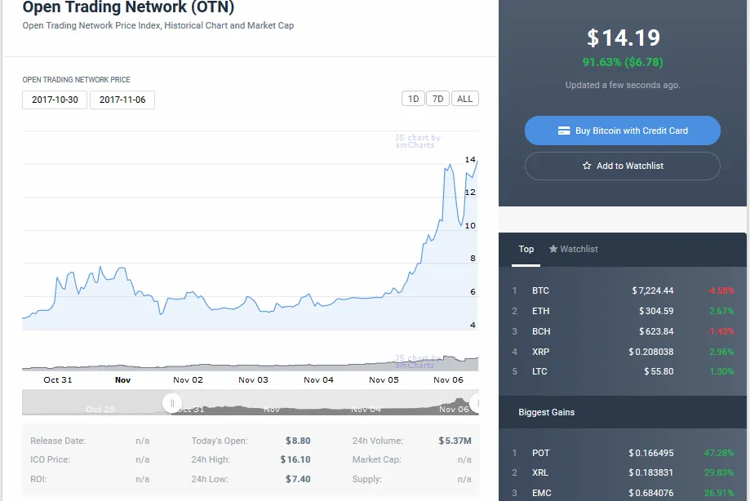Open XRL in Biggest Gains

(x=623, y=472)
